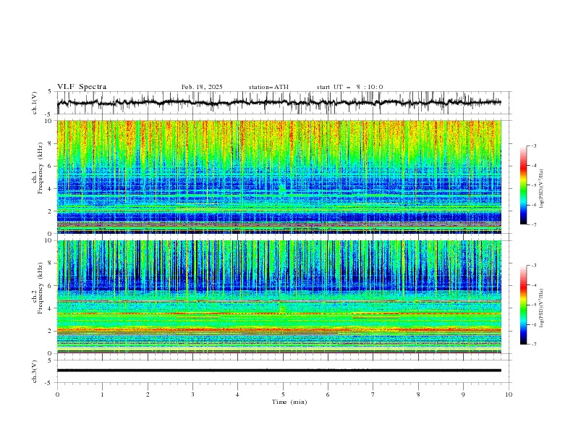Click the "8" tick on the time axis
This screenshot has width=573, height=443.
point(418,395)
